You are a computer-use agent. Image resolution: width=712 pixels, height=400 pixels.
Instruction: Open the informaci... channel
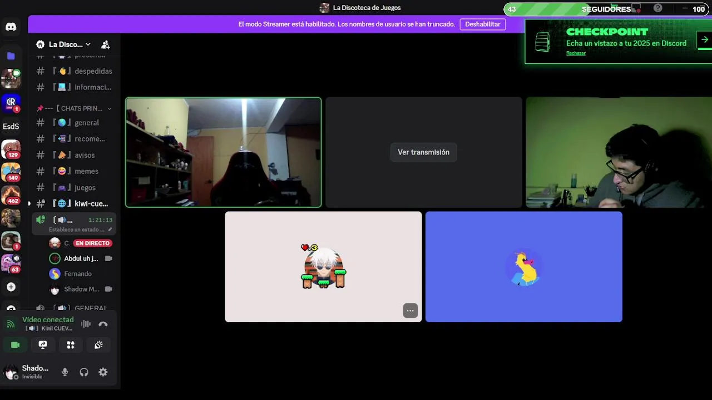[x=74, y=87]
